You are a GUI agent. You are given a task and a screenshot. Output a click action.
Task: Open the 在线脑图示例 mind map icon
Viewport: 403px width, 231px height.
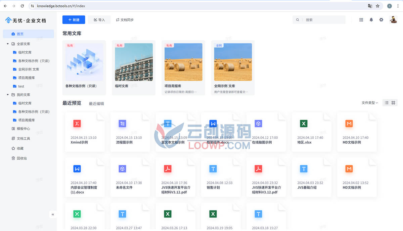pyautogui.click(x=258, y=124)
